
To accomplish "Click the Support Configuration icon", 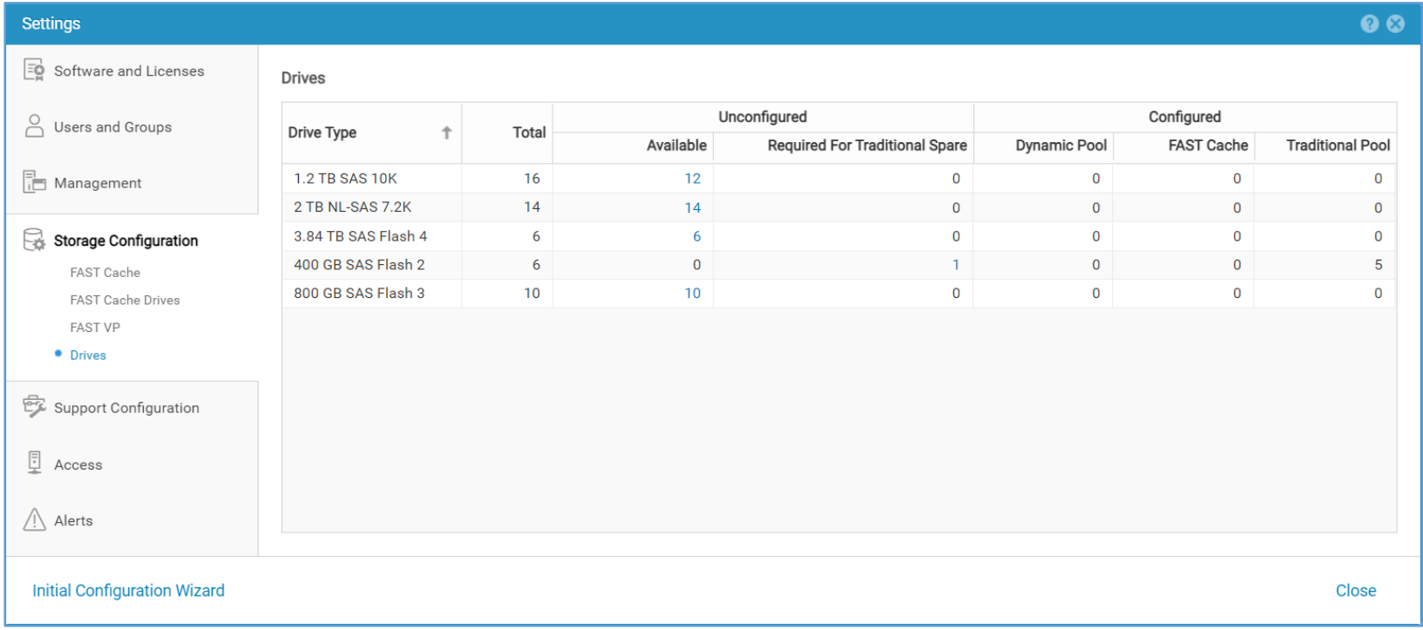I will pyautogui.click(x=34, y=407).
